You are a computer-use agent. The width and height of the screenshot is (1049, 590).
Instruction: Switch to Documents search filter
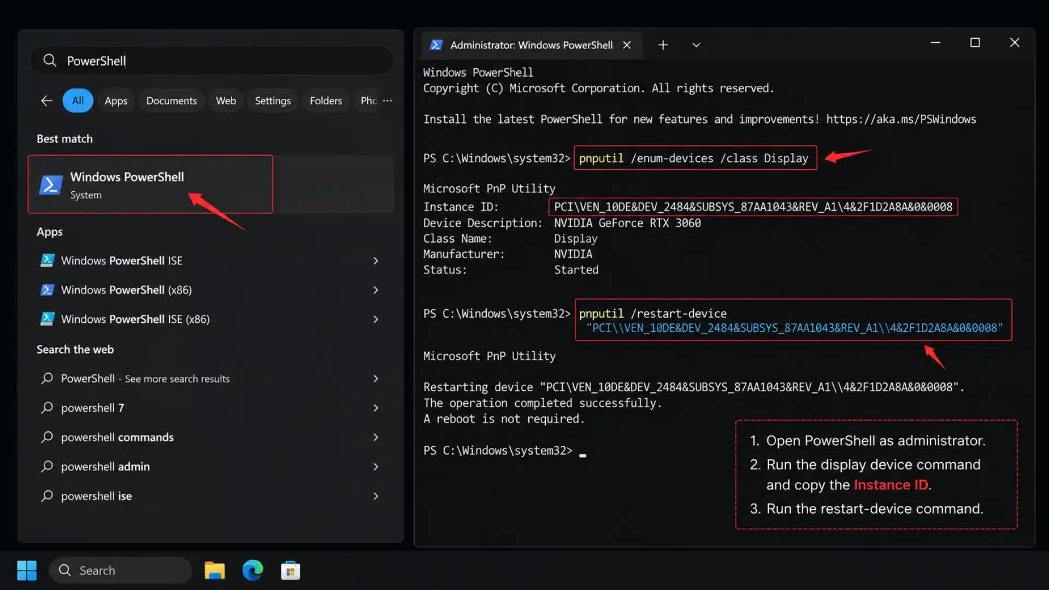[x=172, y=101]
